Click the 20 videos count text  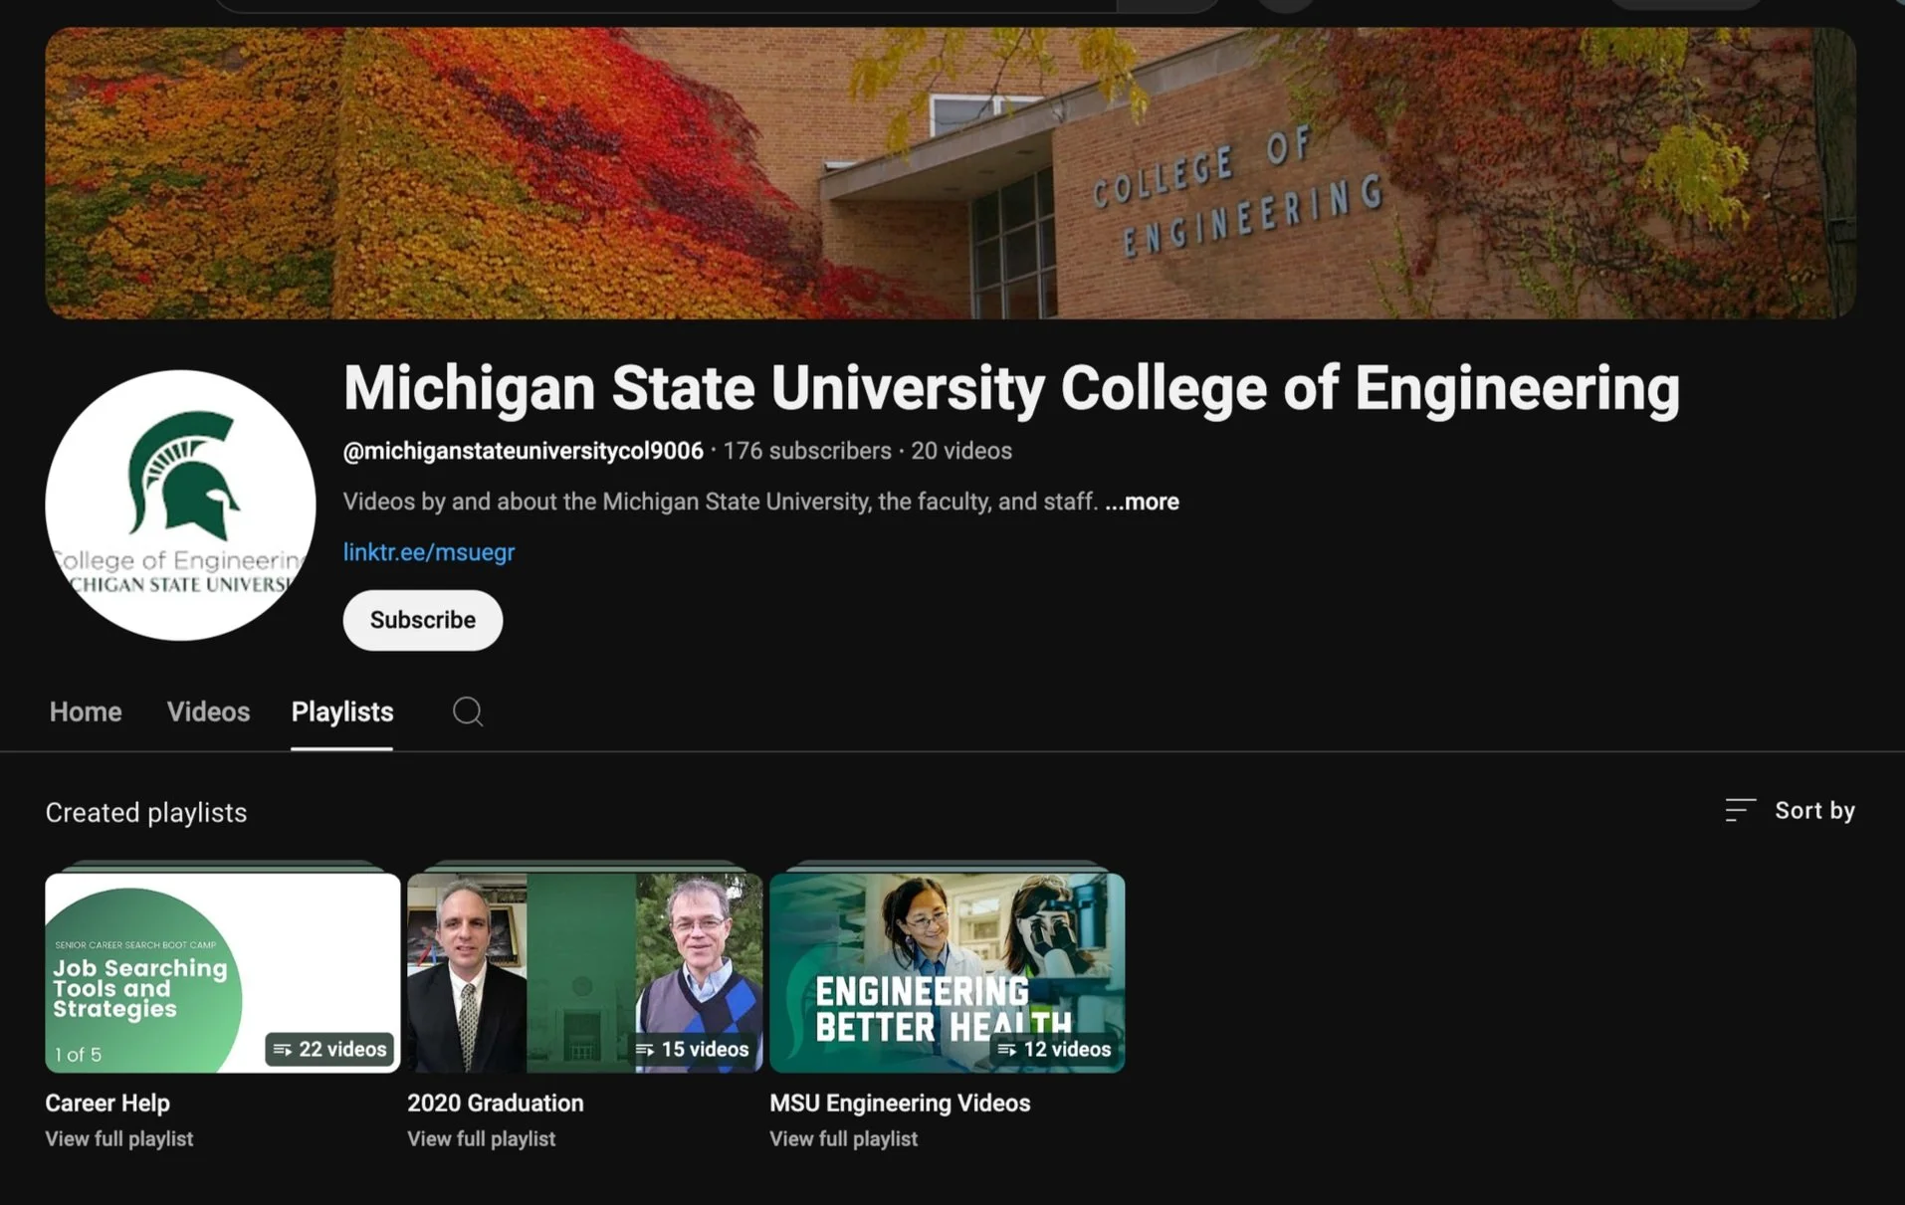click(x=961, y=451)
